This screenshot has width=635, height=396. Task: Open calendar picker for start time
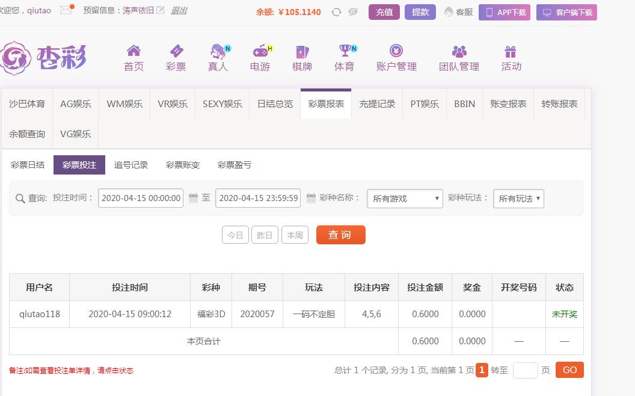193,198
